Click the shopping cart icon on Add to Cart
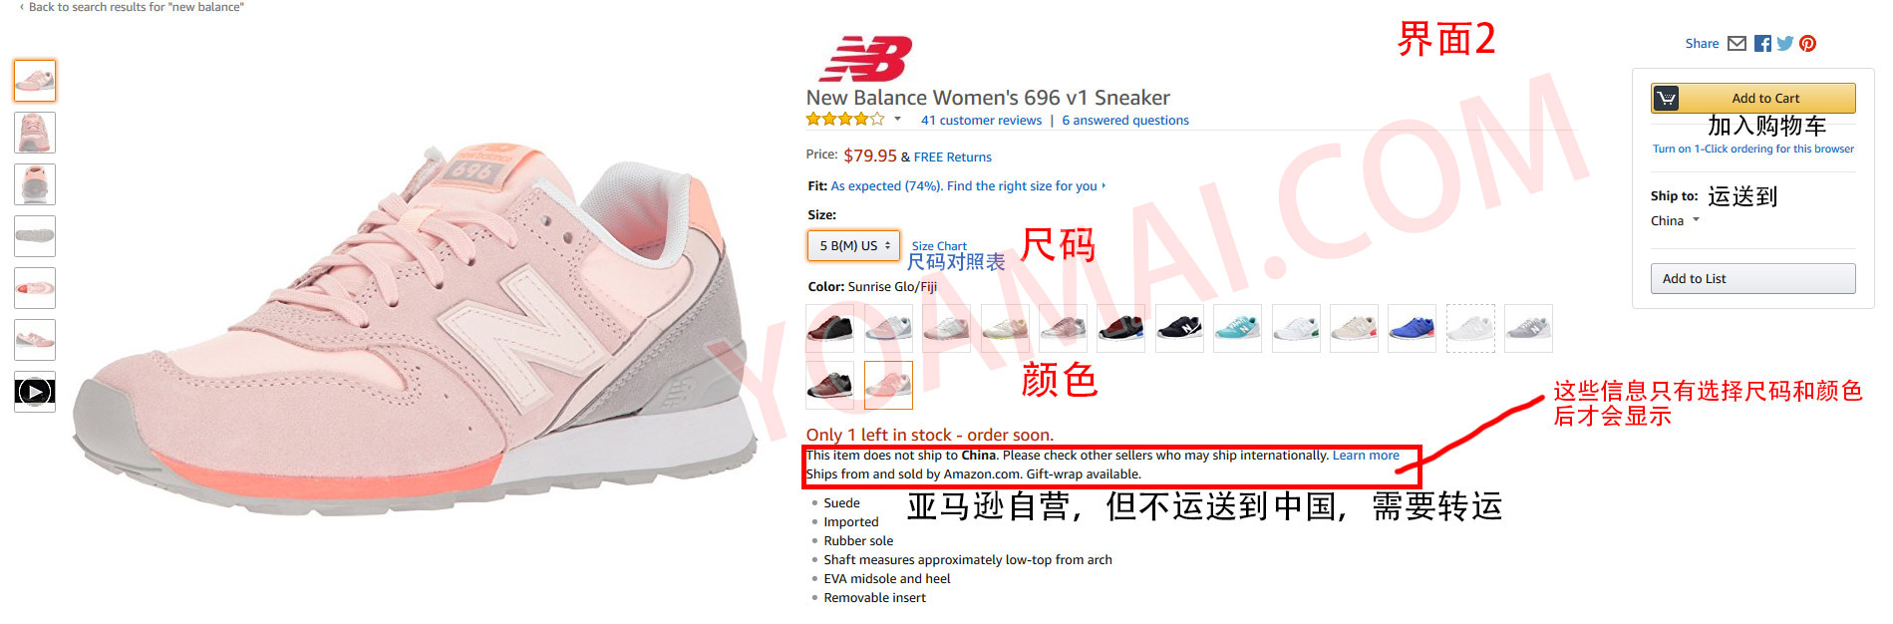 click(1666, 98)
